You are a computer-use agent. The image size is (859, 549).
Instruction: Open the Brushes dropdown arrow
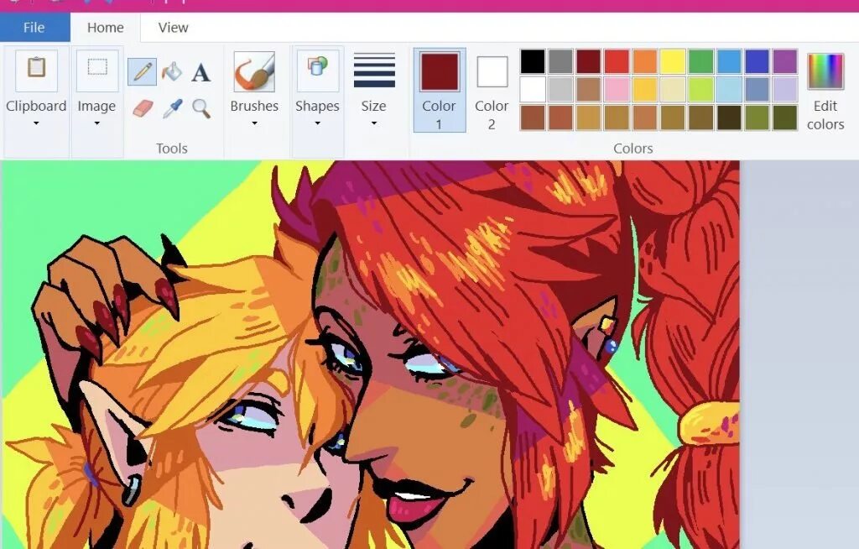[254, 123]
